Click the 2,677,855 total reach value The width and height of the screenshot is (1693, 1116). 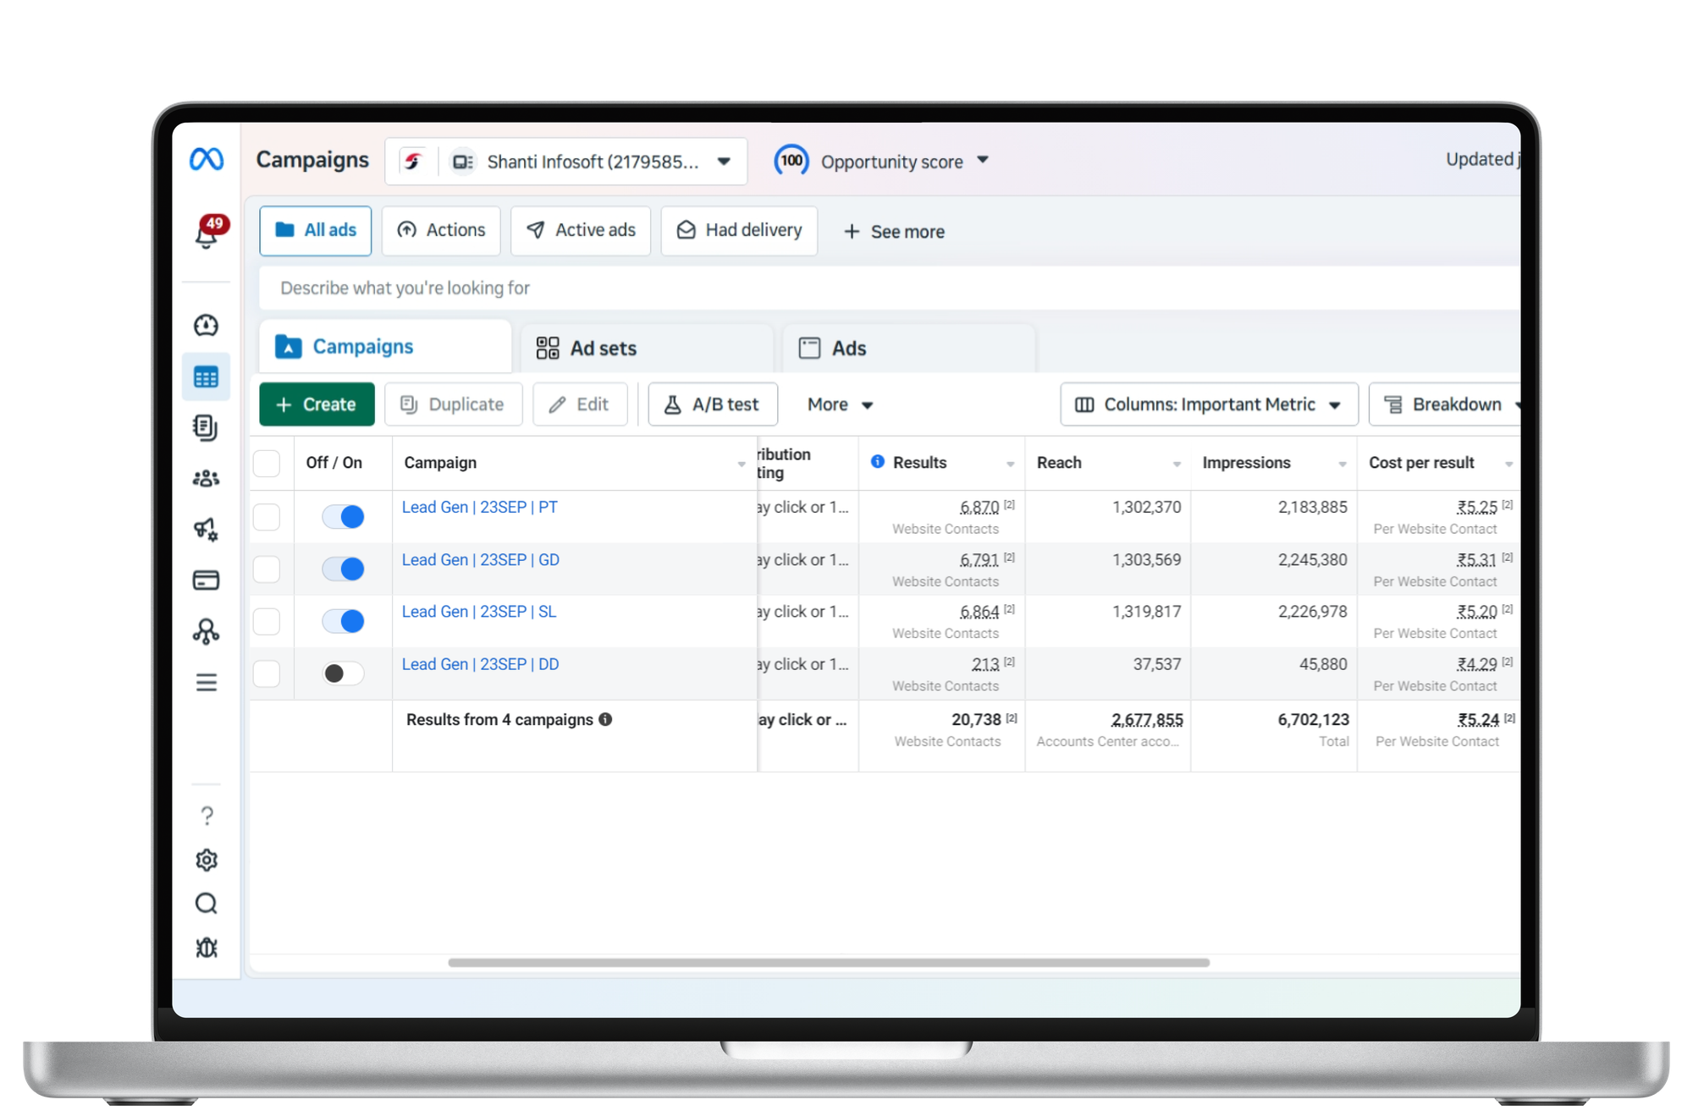pyautogui.click(x=1147, y=719)
